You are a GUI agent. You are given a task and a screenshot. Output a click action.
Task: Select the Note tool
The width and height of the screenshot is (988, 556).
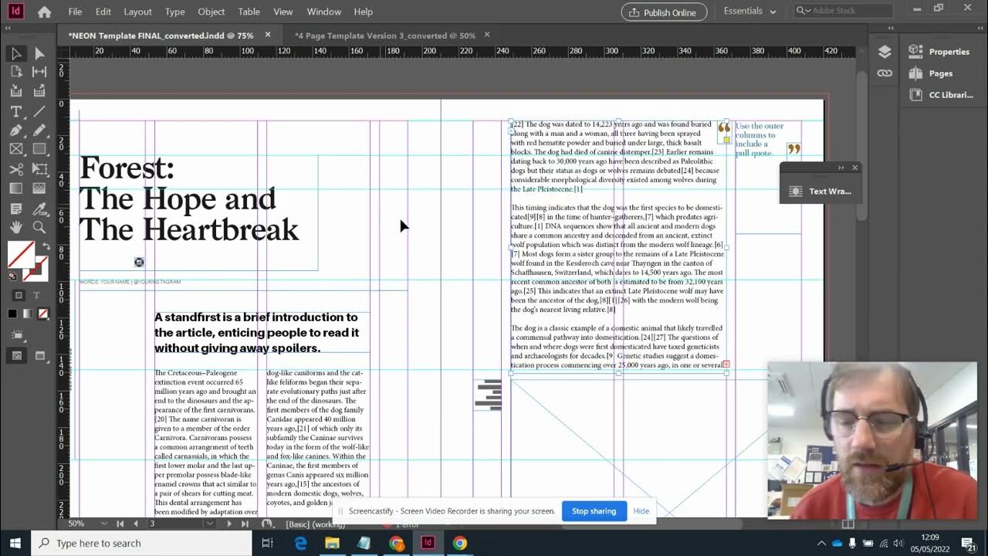click(15, 208)
